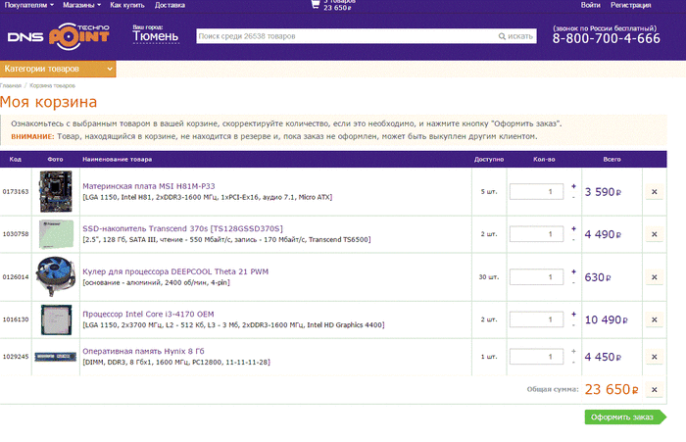The image size is (686, 442).
Task: Click cart total '23 650' in top bar
Action: (x=337, y=8)
